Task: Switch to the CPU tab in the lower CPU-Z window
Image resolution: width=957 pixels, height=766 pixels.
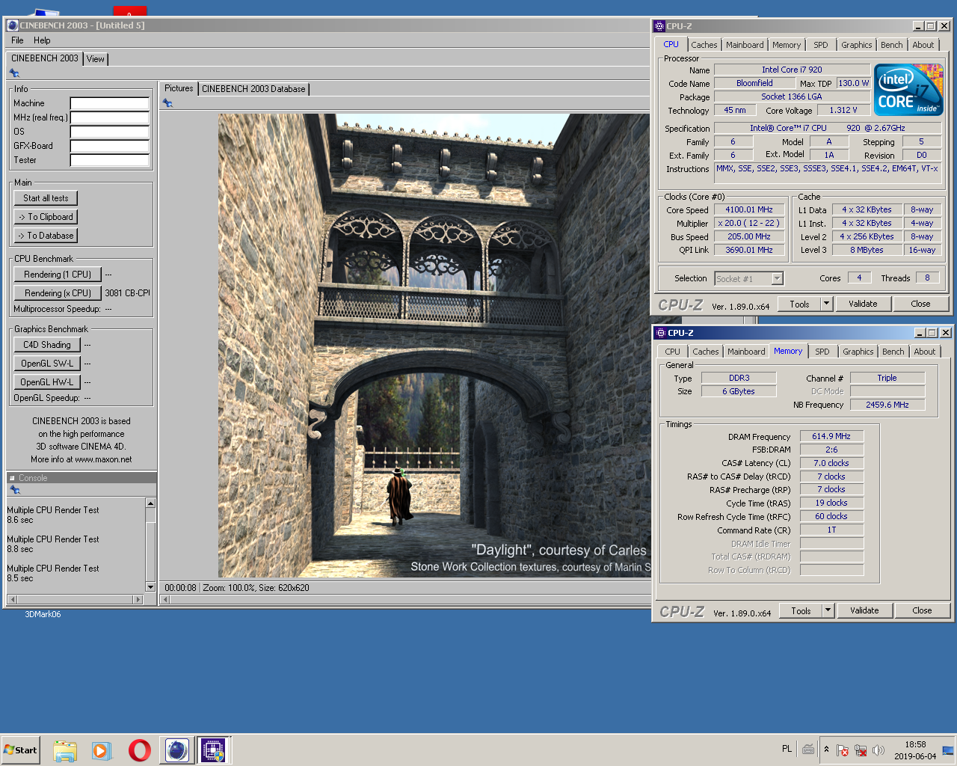Action: pos(673,352)
